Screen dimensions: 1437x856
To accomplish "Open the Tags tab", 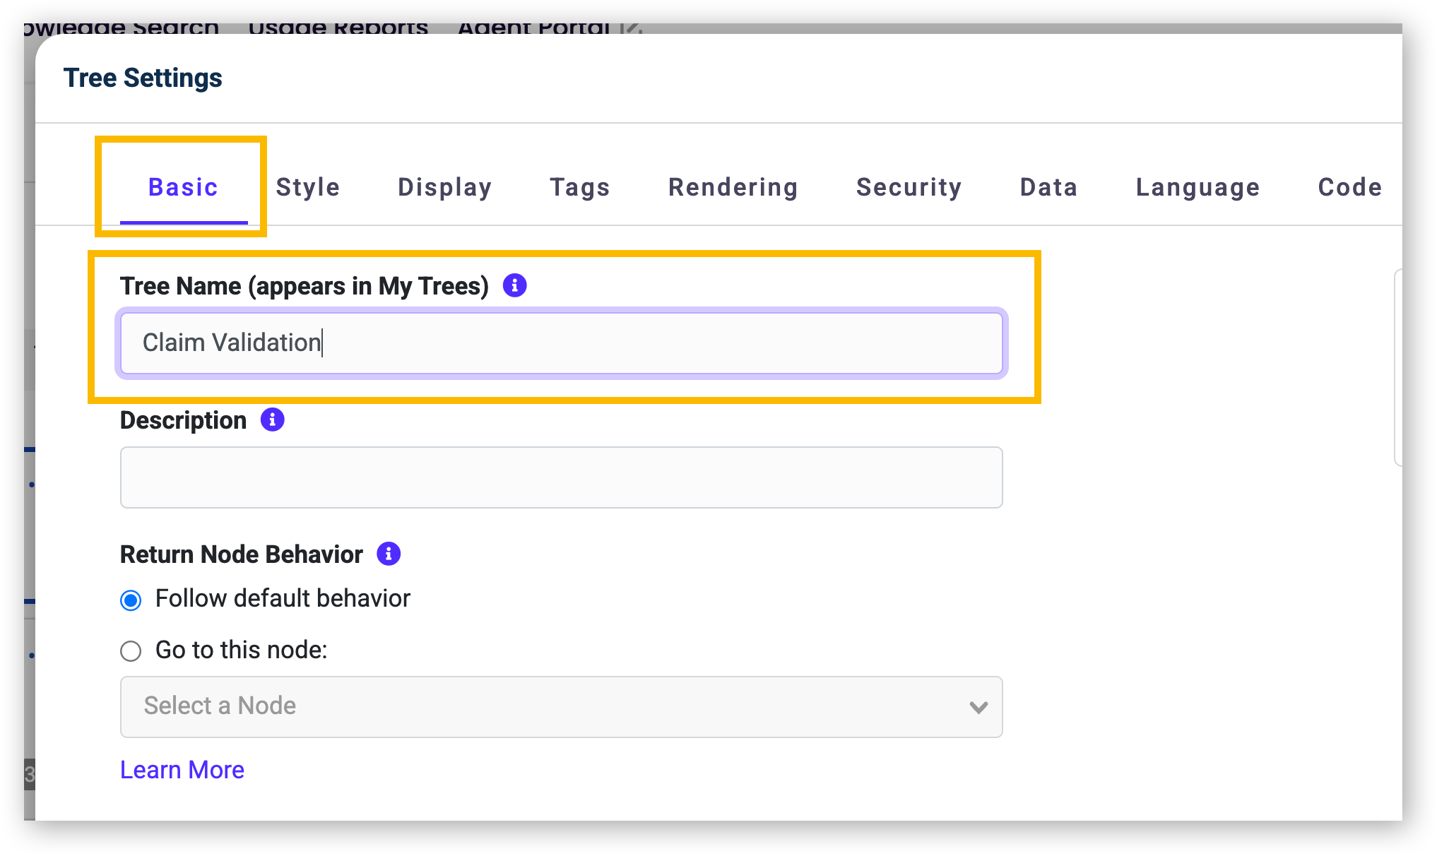I will (x=580, y=187).
